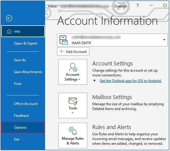This screenshot has width=170, height=151.
Task: Open the Print page
Action: [x=18, y=84]
